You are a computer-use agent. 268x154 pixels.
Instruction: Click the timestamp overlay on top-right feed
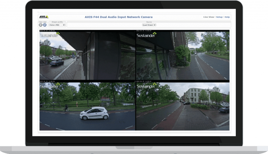click(144, 31)
